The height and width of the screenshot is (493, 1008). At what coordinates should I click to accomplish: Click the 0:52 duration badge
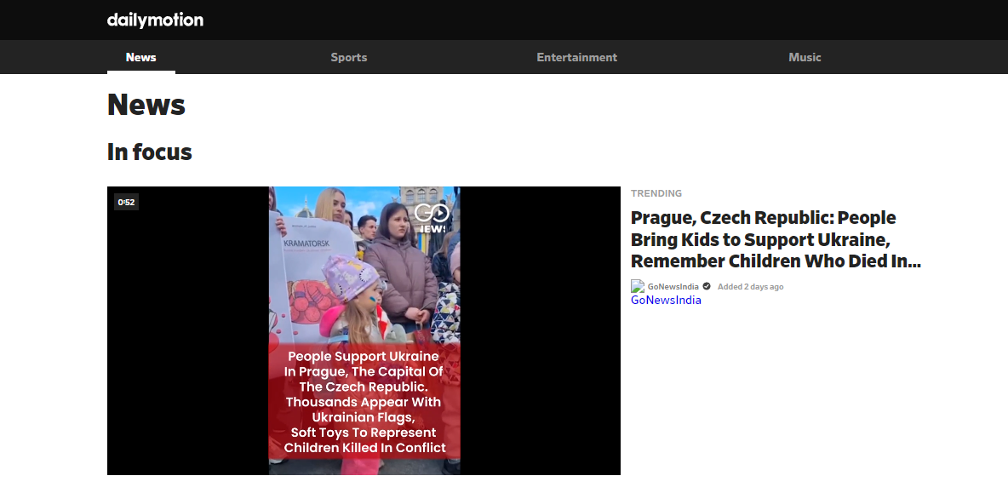(126, 202)
